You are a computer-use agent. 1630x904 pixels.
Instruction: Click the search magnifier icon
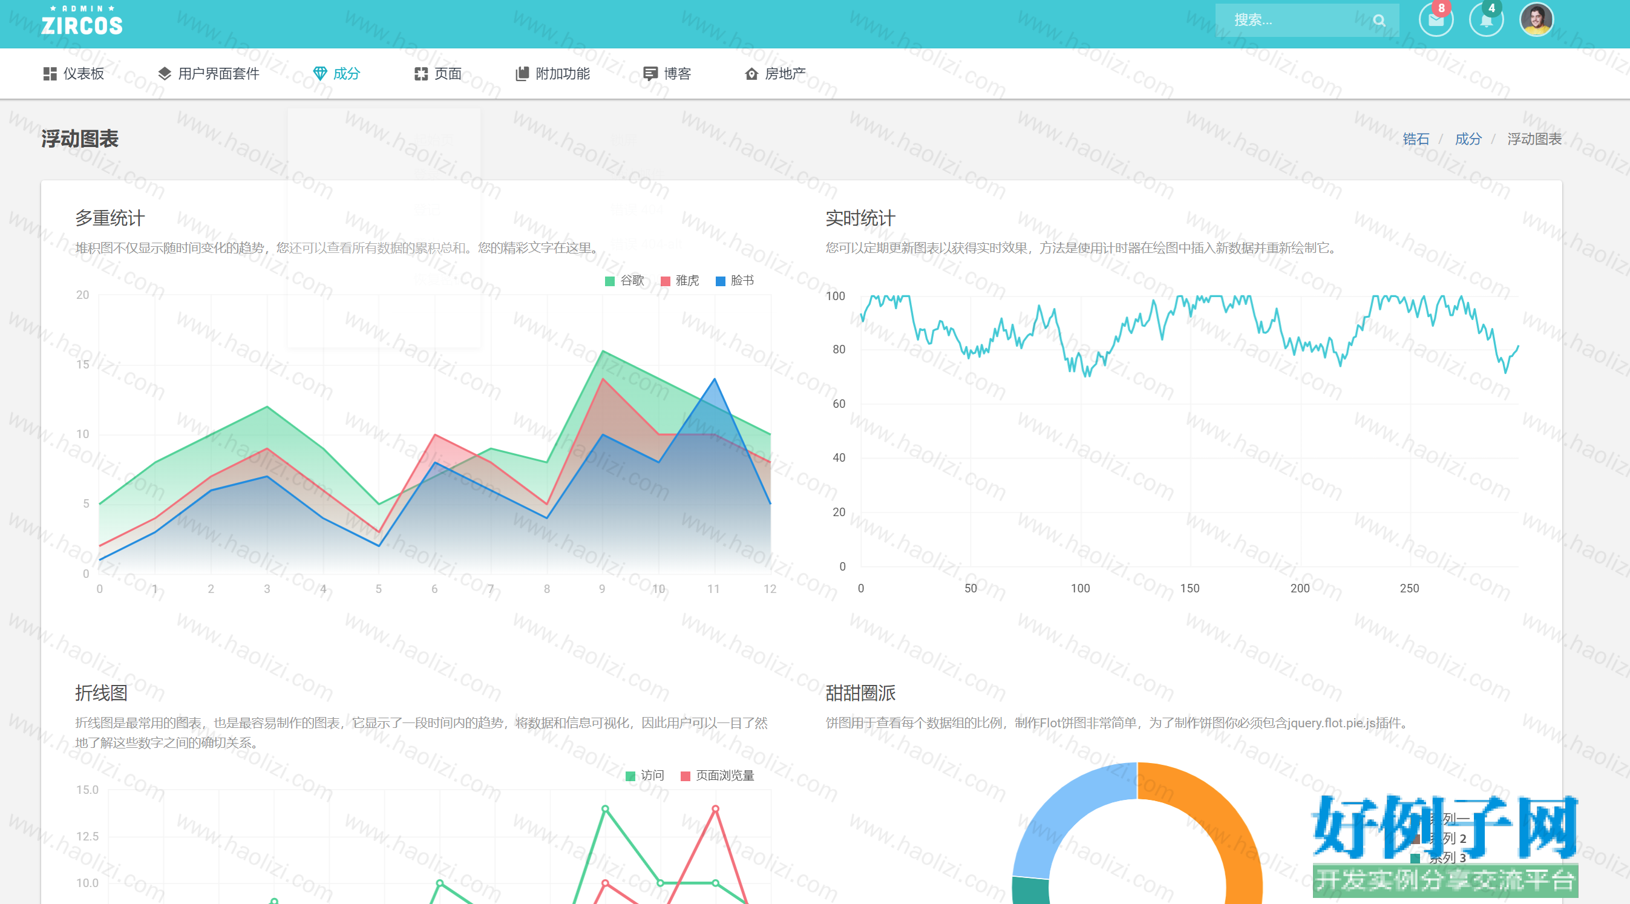pyautogui.click(x=1380, y=20)
